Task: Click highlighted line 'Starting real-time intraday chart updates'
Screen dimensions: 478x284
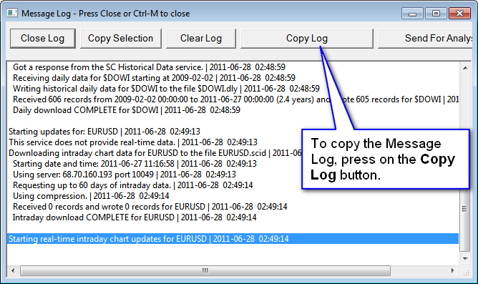Action: click(x=233, y=239)
